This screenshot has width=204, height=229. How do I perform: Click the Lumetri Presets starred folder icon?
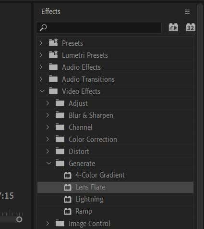53,54
